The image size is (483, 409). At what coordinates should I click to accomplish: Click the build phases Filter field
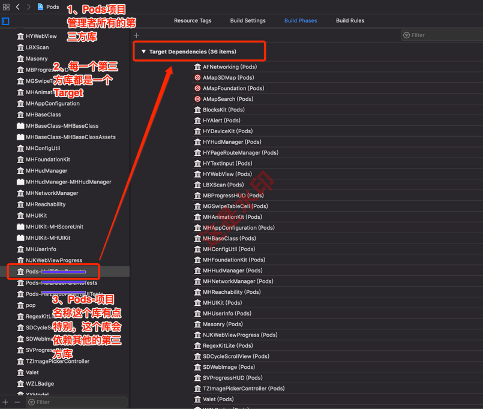(x=442, y=35)
